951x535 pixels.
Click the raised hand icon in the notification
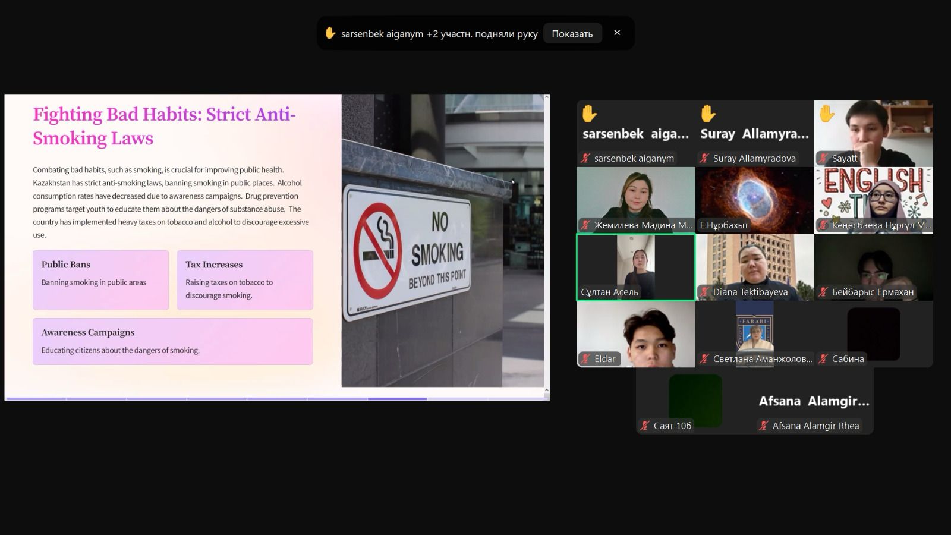click(330, 33)
